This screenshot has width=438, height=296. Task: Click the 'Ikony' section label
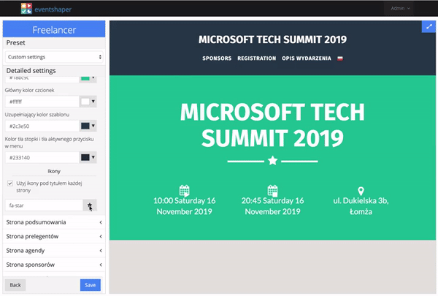click(54, 171)
